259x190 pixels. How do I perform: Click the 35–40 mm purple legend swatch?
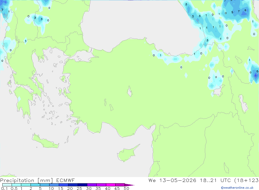101,185
